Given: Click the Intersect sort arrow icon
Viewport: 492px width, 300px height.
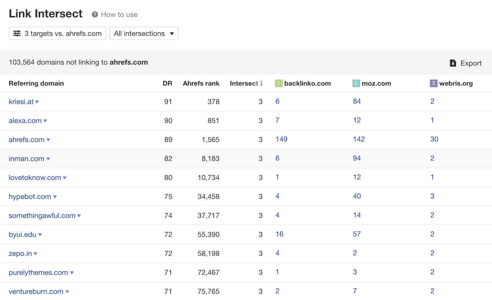Looking at the screenshot, I should (261, 83).
